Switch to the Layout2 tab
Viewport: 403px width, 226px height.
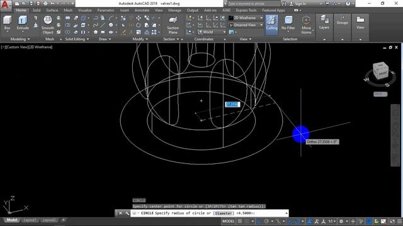click(49, 220)
